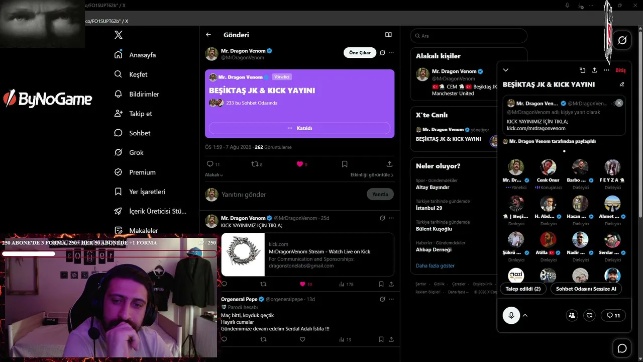Open the Space participants icon
Screen dimensions: 643x362
[572, 315]
